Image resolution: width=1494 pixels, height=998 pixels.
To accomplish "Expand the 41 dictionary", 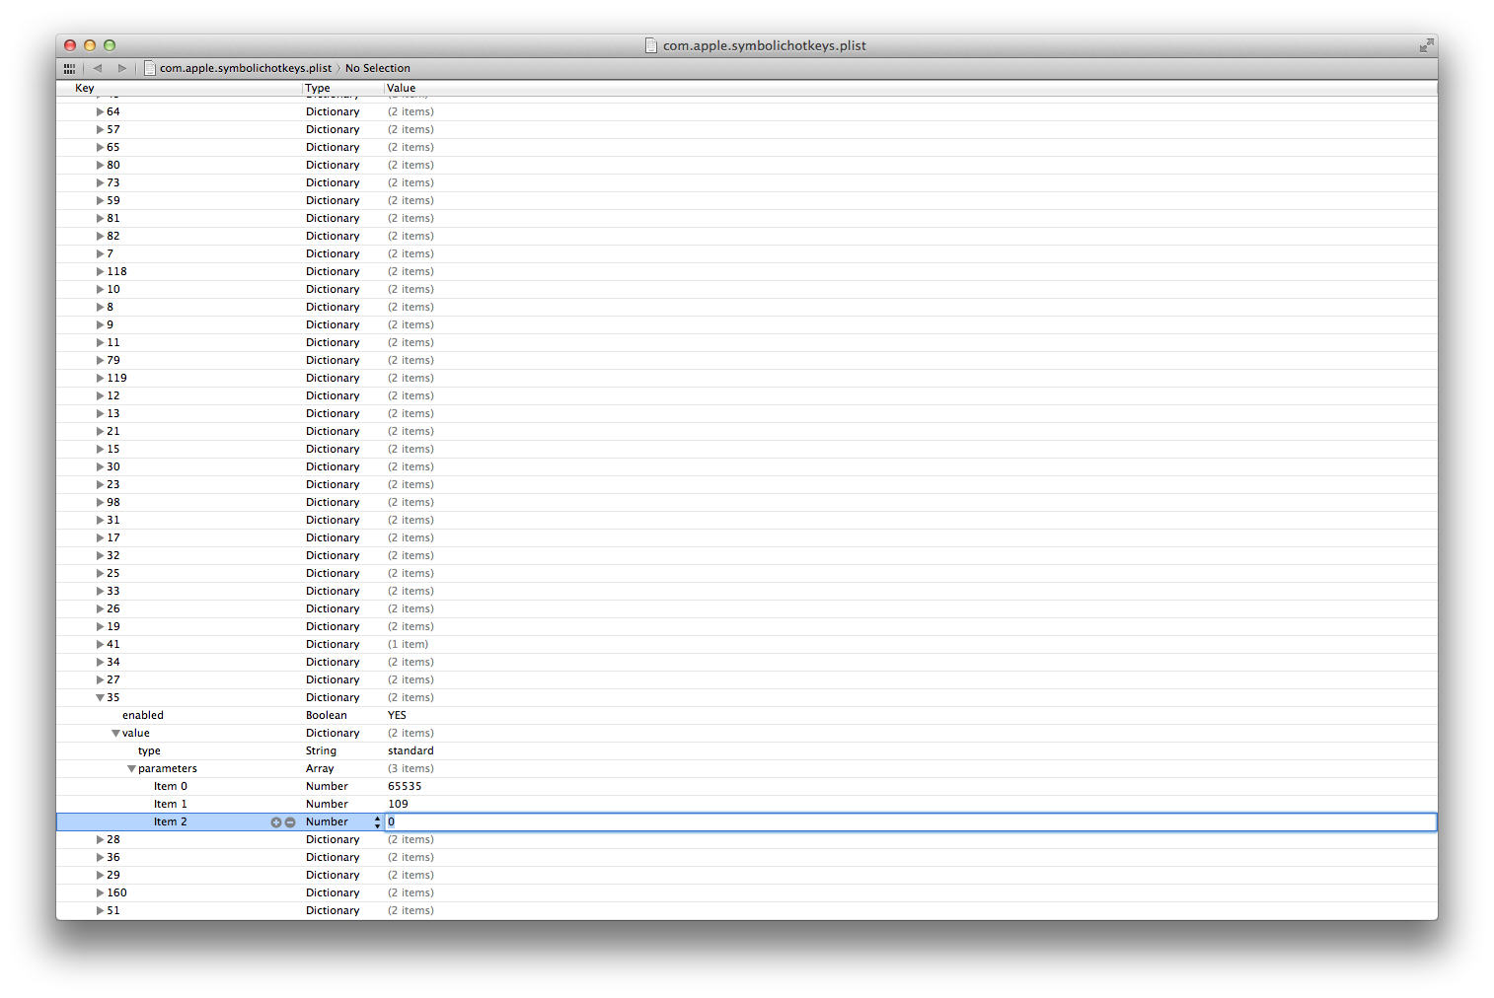I will click(x=100, y=645).
